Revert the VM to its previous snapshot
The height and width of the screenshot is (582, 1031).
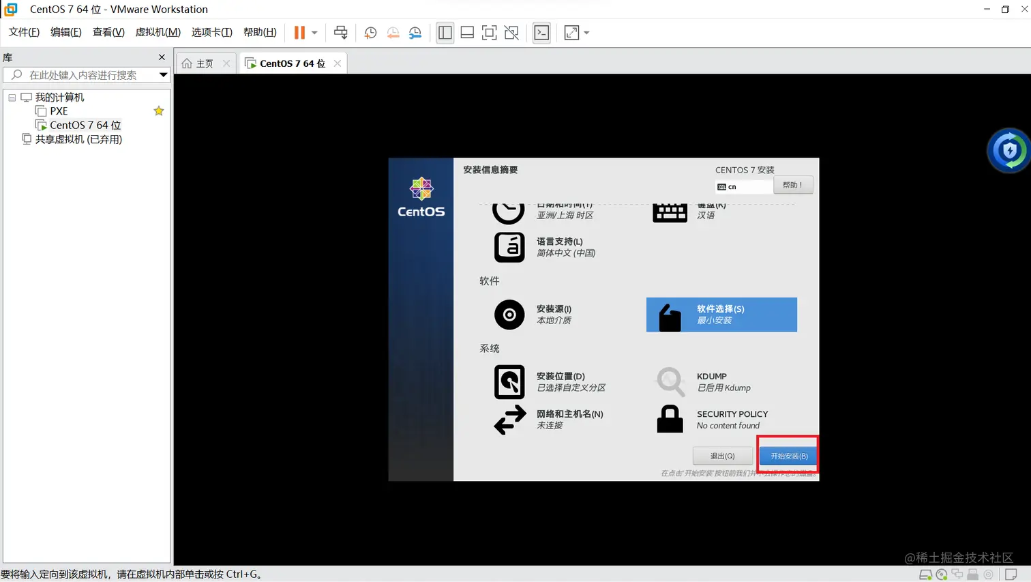pyautogui.click(x=393, y=33)
